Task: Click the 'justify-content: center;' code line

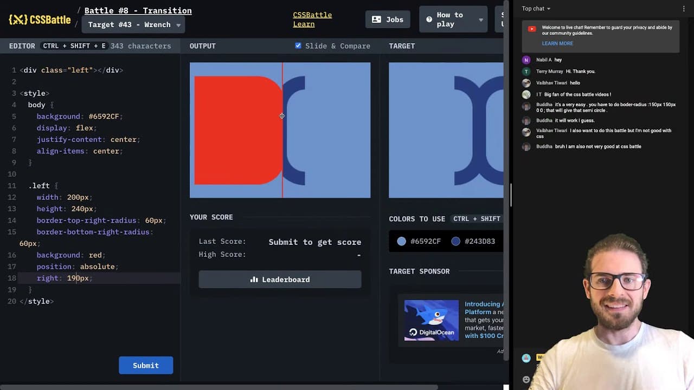Action: (x=88, y=139)
